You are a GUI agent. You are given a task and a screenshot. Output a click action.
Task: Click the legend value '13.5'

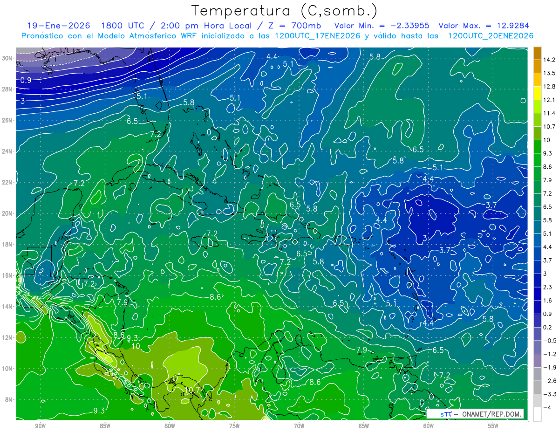click(549, 73)
